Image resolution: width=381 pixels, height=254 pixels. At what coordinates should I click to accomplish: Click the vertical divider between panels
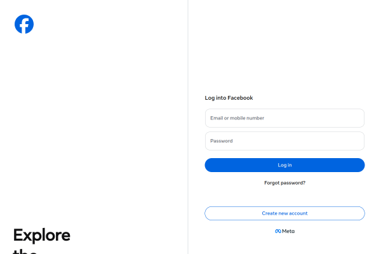(x=188, y=127)
